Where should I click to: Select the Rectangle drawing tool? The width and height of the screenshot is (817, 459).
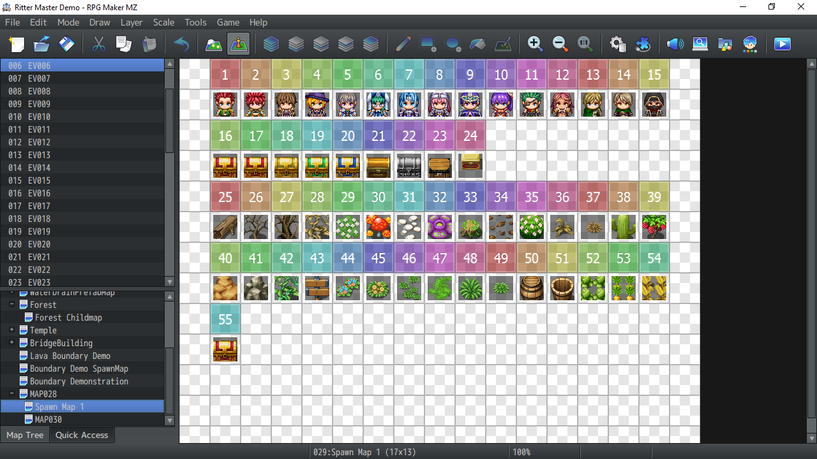[x=428, y=44]
